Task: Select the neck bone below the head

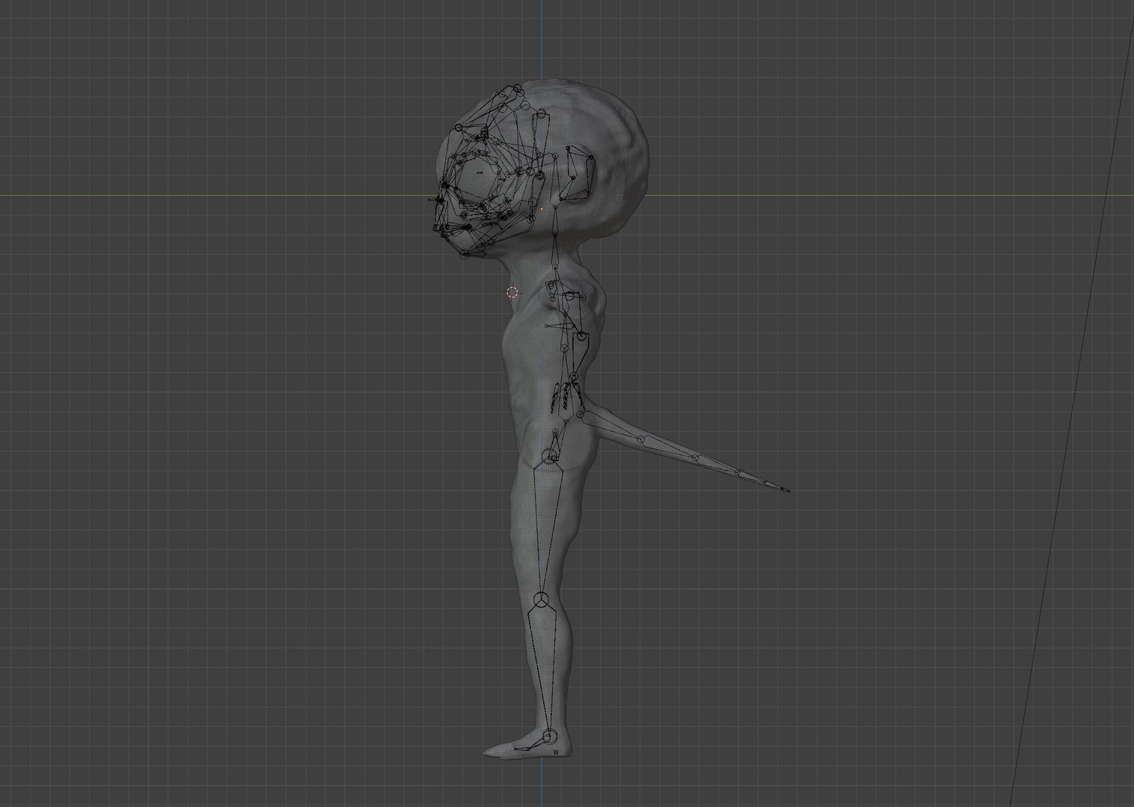Action: pyautogui.click(x=555, y=250)
